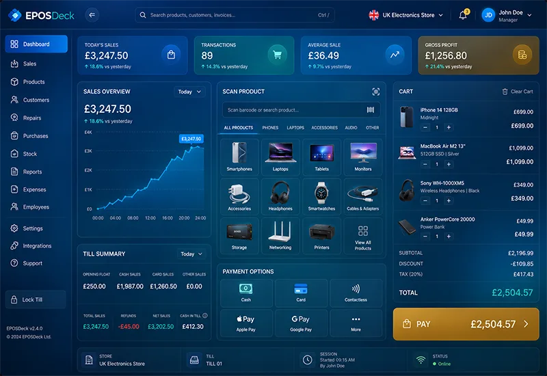This screenshot has width=547, height=376.
Task: Click the £3,247.50 chart data point label
Action: coord(191,139)
